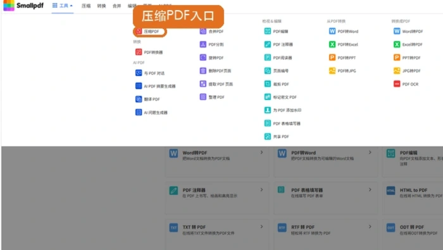Click the PDF分割 split icon
443x250 pixels.
coord(203,44)
